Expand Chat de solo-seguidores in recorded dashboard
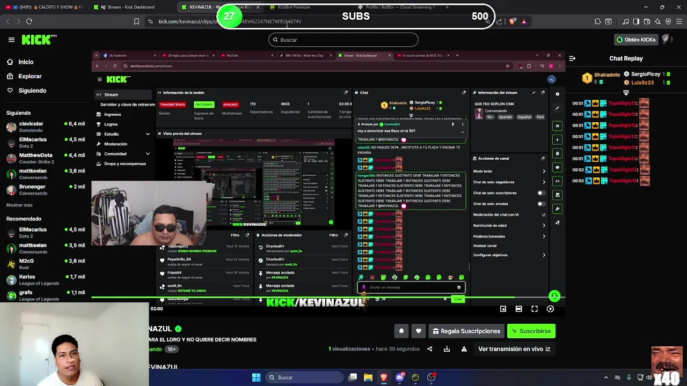Image resolution: width=687 pixels, height=386 pixels. (544, 182)
